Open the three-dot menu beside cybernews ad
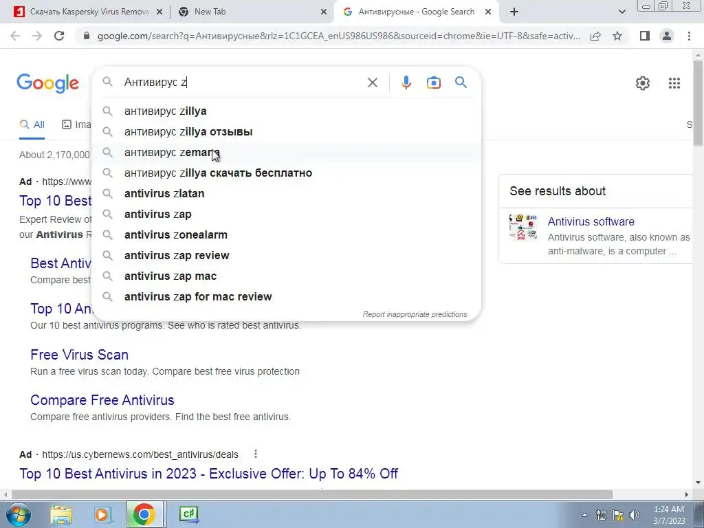 (256, 454)
